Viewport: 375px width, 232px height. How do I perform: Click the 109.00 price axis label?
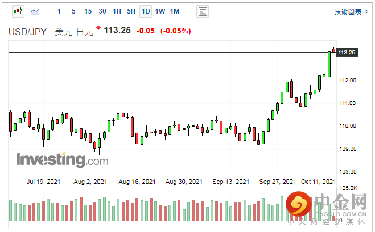click(x=348, y=149)
